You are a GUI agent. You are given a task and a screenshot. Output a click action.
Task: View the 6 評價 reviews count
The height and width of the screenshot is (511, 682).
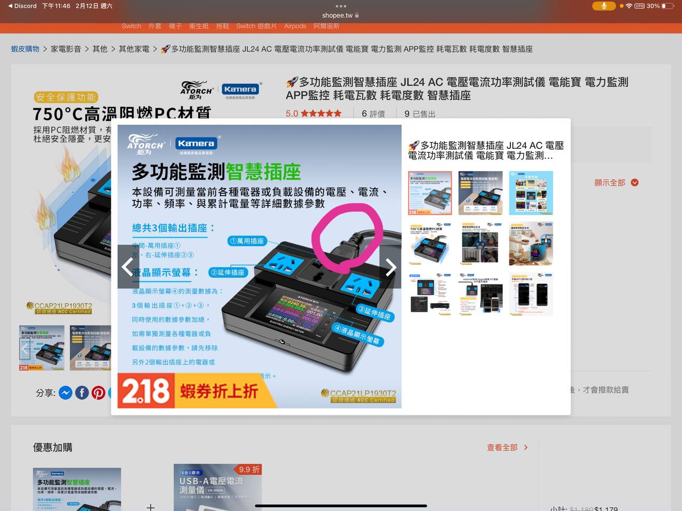click(373, 113)
